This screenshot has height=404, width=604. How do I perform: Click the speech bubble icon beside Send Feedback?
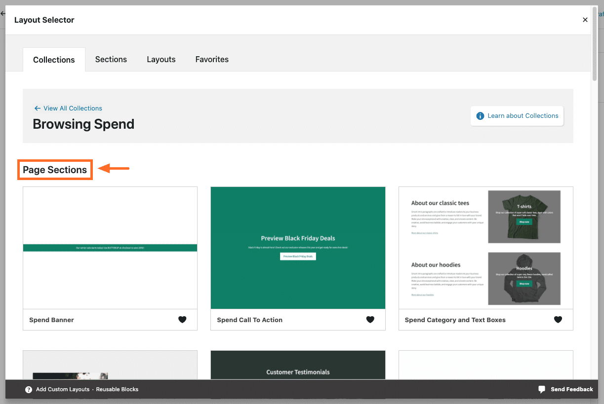point(542,389)
